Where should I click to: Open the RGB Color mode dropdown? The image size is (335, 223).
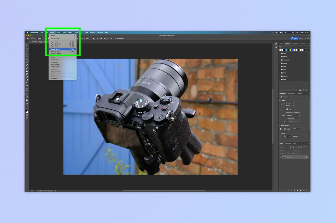[293, 115]
